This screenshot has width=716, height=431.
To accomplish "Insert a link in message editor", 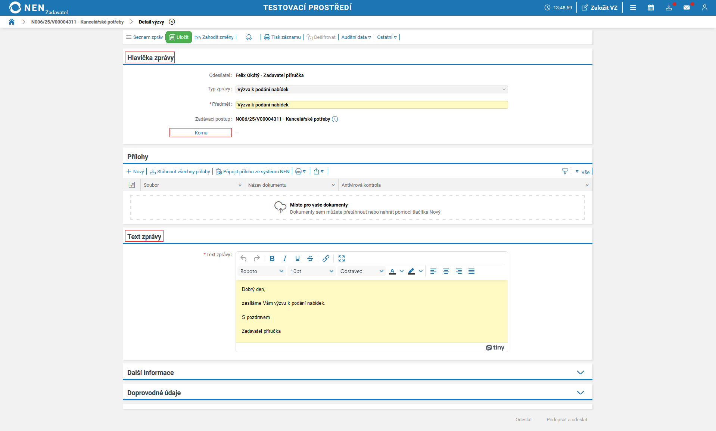I will click(x=326, y=258).
